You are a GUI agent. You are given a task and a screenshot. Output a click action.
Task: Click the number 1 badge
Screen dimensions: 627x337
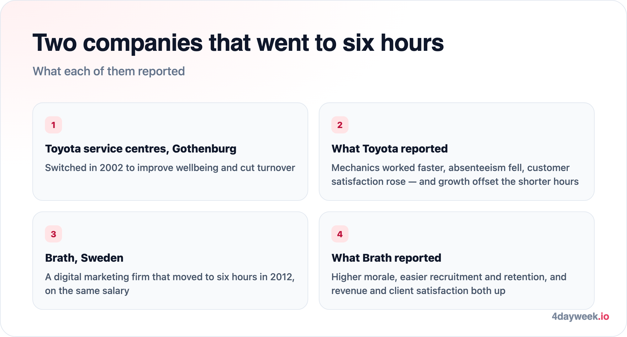click(x=53, y=125)
